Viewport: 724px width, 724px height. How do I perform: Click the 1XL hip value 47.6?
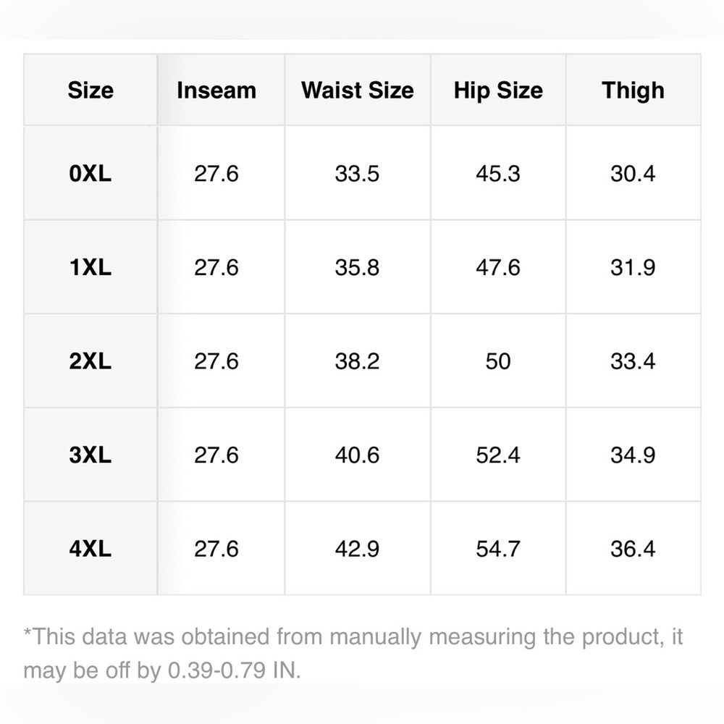498,267
